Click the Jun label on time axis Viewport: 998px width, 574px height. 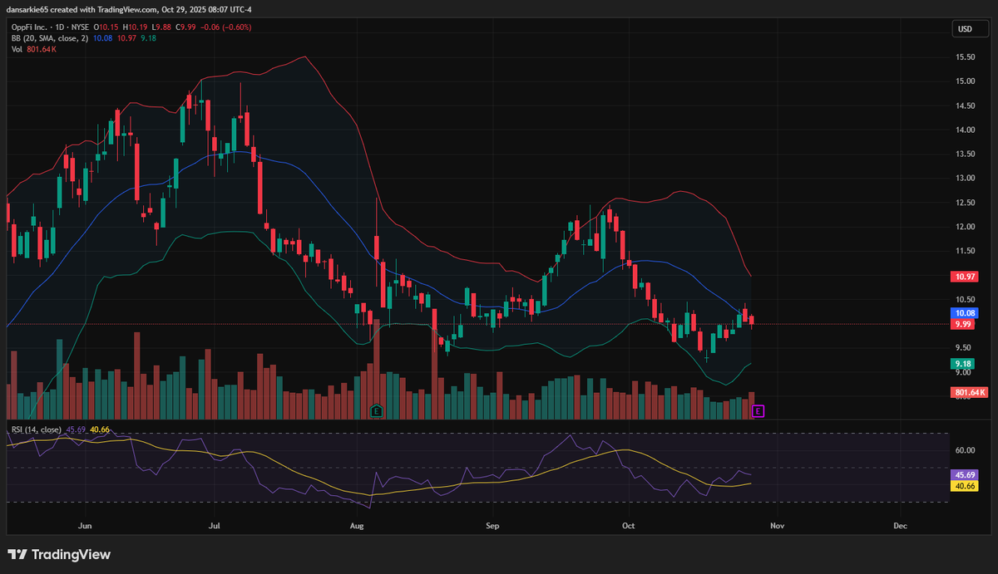84,526
